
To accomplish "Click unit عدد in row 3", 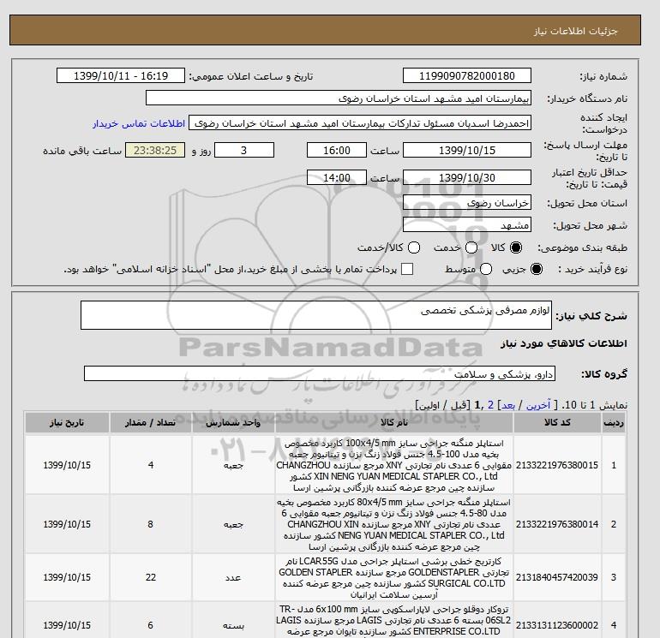I will 233,577.
